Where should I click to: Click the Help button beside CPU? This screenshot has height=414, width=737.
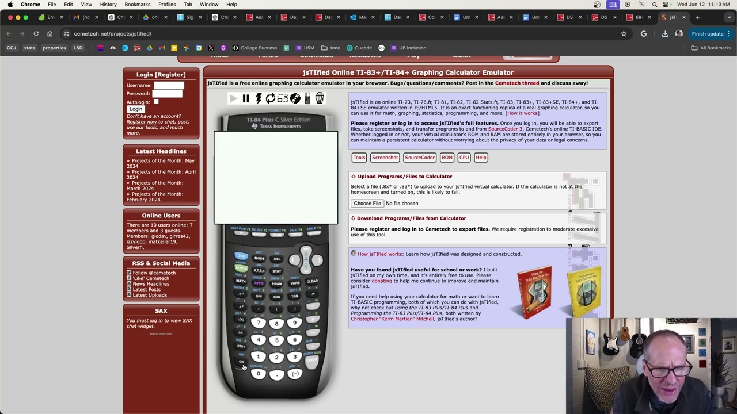481,158
